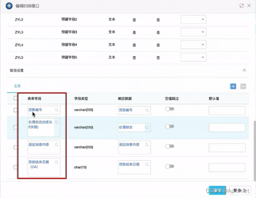Image resolution: width=256 pixels, height=198 pixels.
Task: Click search icon in 返回消息内容 form field
Action: coord(56,145)
